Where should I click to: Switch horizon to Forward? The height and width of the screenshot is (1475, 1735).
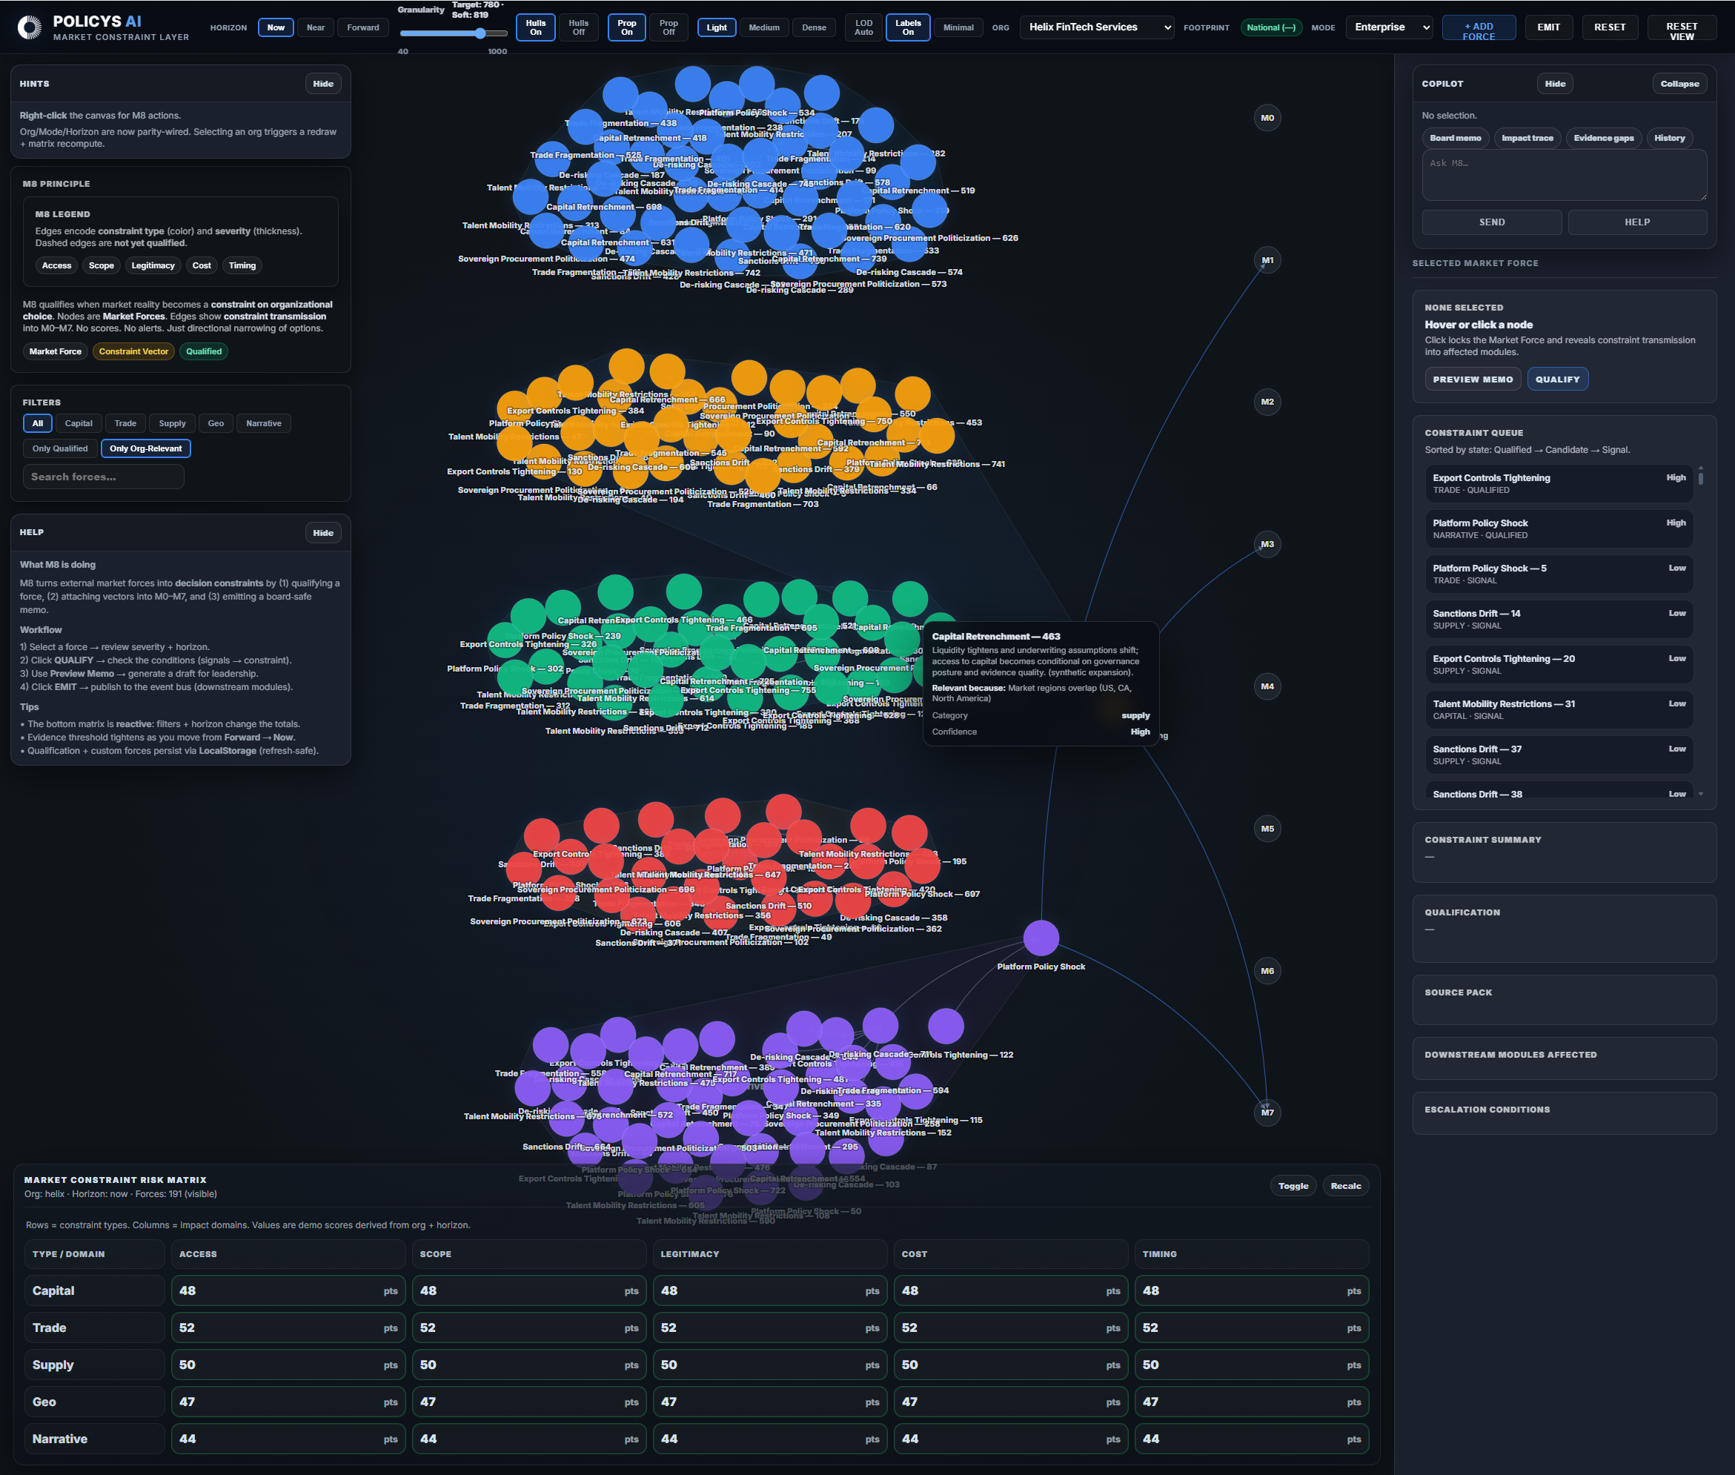(363, 27)
